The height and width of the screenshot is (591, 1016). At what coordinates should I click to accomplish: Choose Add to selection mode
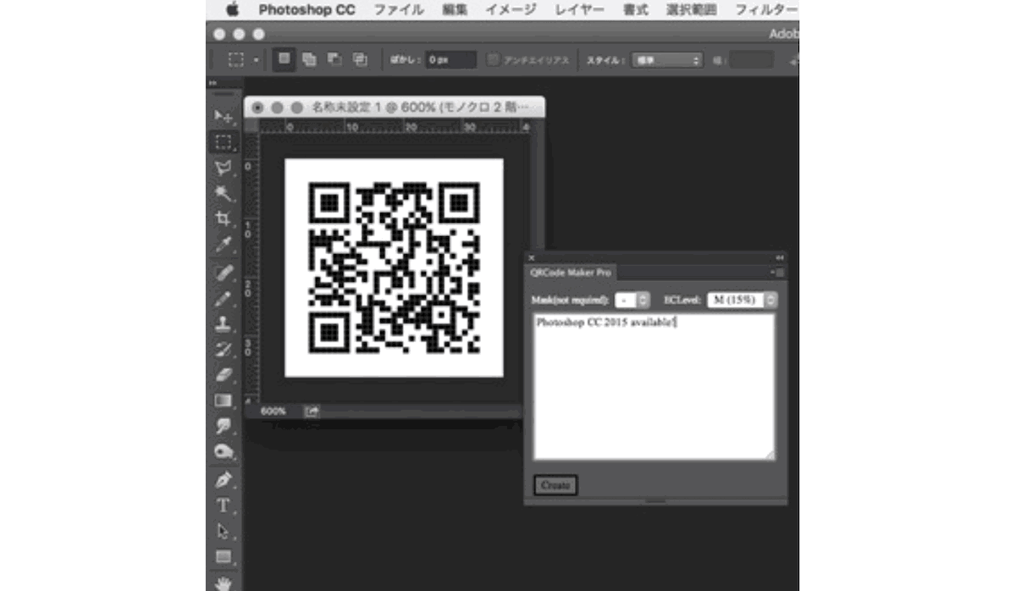309,60
